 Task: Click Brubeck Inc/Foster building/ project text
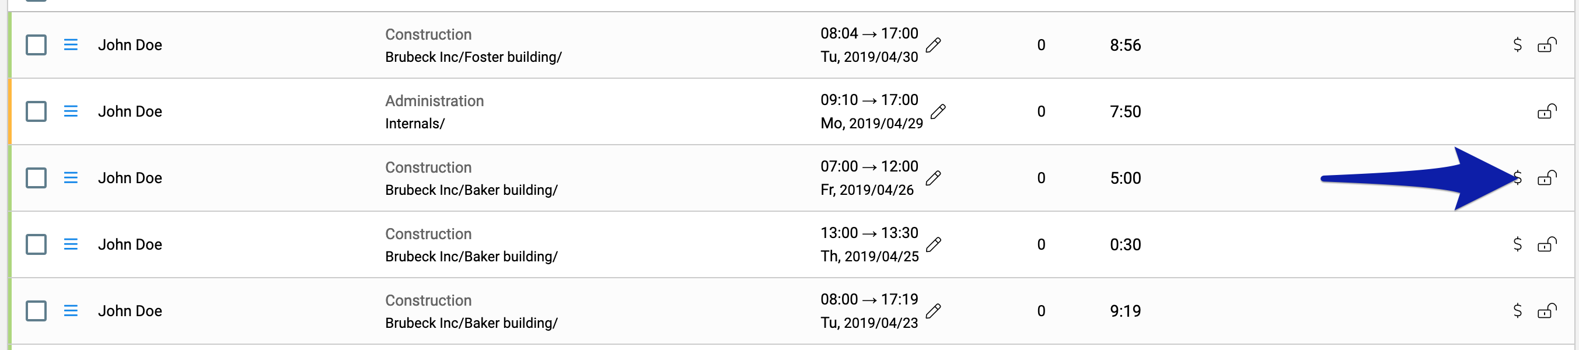click(x=473, y=57)
